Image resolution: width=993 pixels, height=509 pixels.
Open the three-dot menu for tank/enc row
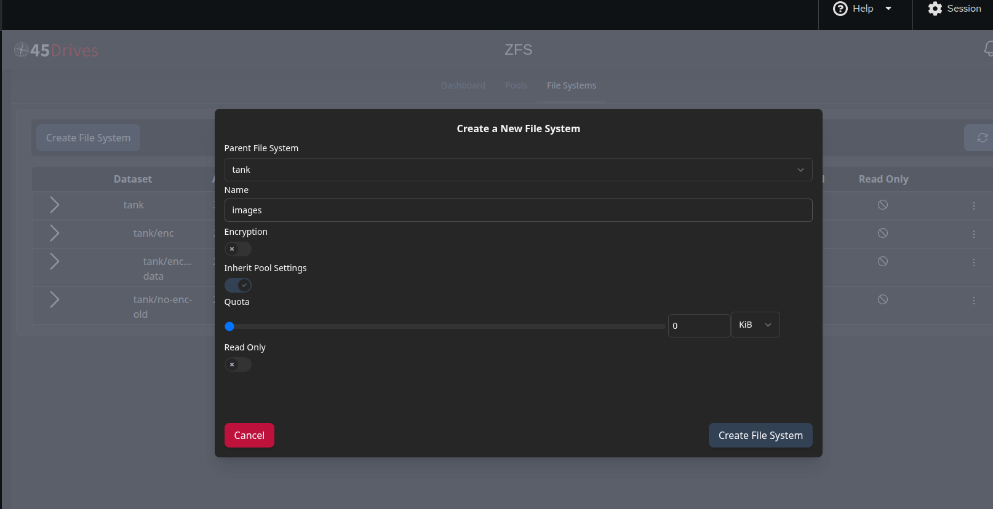tap(973, 234)
